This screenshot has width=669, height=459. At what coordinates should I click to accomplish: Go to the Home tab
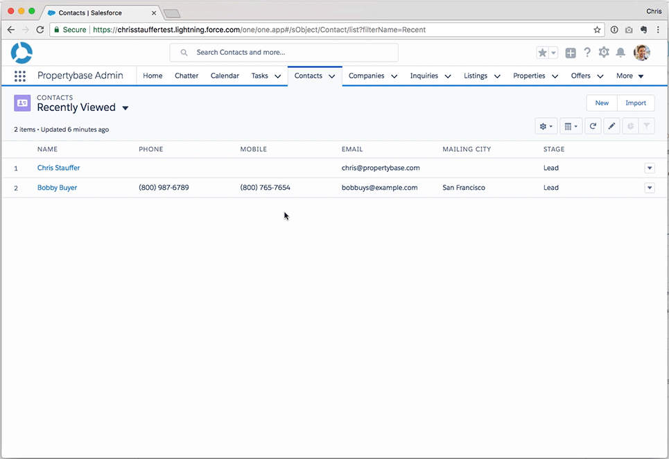153,76
